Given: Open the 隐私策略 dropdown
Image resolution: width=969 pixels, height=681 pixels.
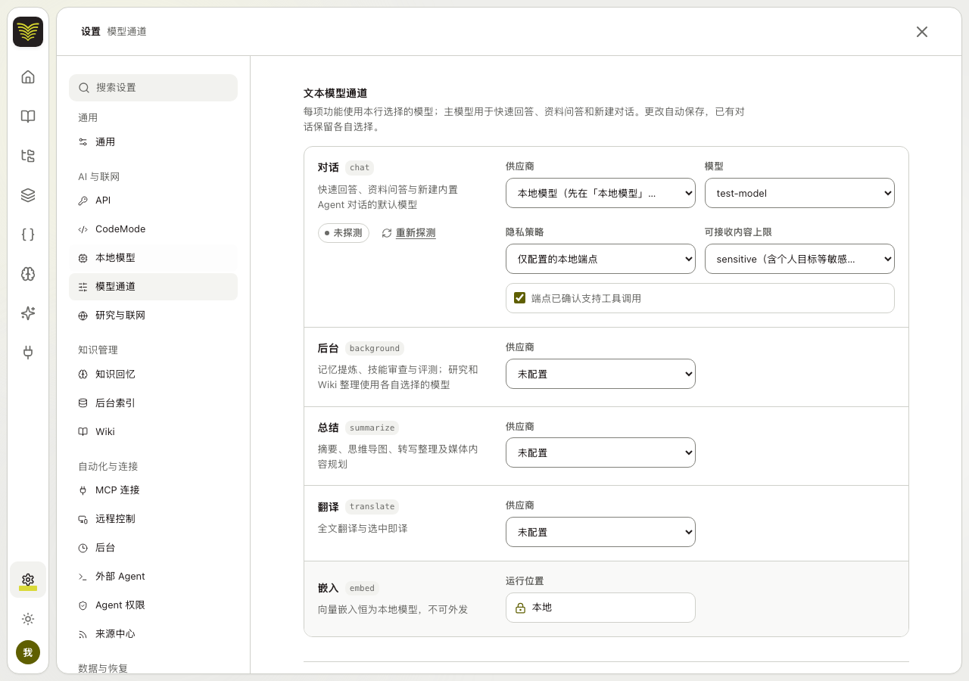Looking at the screenshot, I should 600,259.
